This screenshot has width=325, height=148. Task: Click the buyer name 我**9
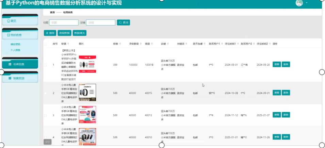[x=212, y=93]
